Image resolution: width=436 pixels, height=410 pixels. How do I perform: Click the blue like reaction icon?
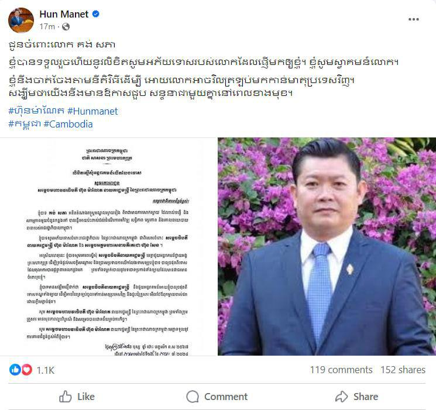[15, 370]
